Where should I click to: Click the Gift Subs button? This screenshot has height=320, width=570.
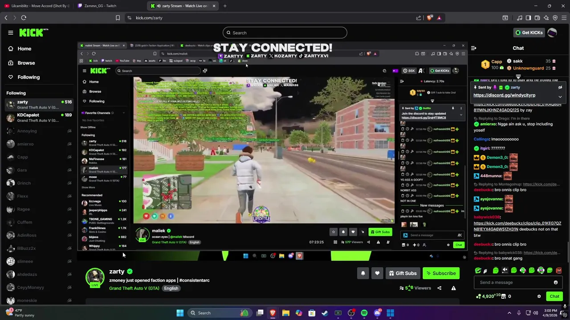click(403, 273)
